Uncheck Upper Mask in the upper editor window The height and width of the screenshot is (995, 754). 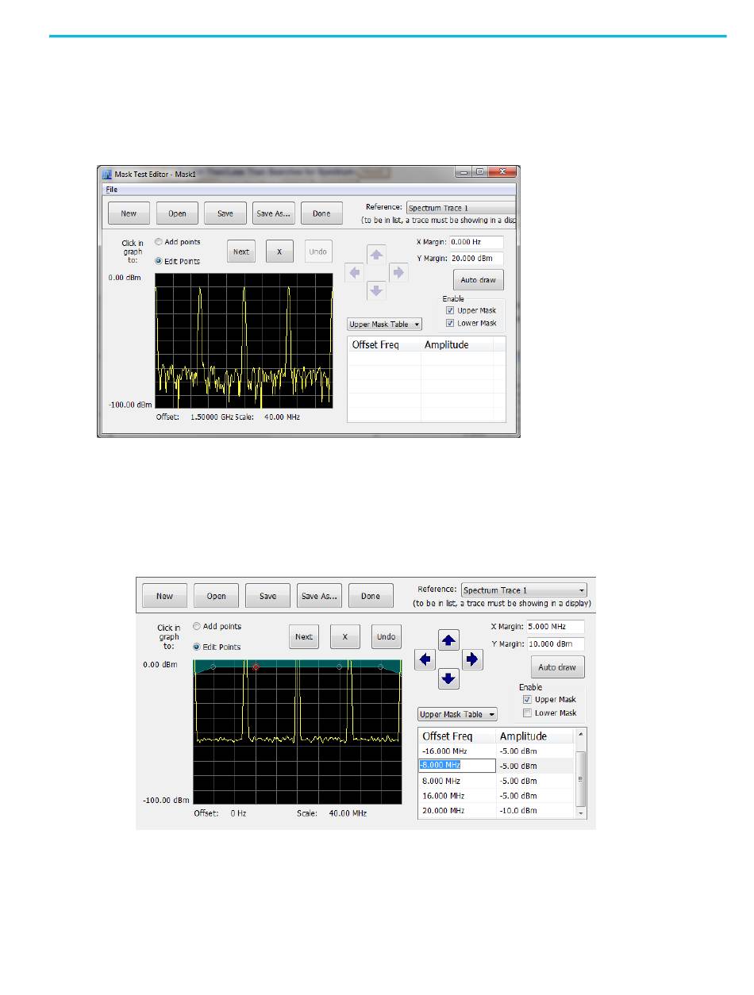[x=451, y=311]
